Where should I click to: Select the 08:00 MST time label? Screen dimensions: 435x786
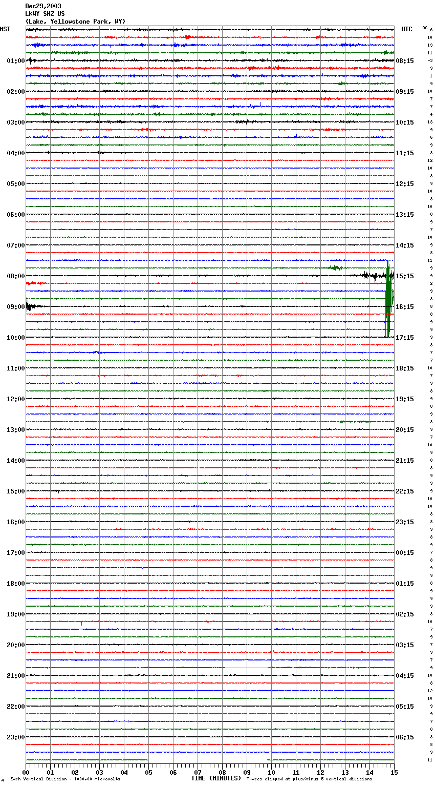(16, 276)
